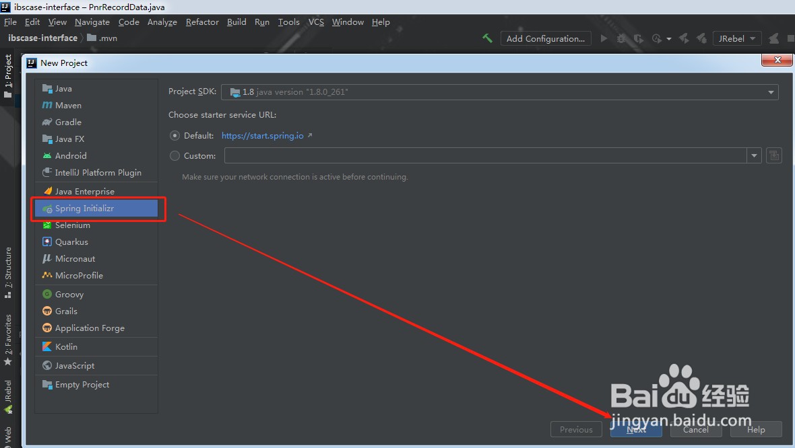Select Micronaut project type
This screenshot has height=448, width=795.
(x=96, y=259)
